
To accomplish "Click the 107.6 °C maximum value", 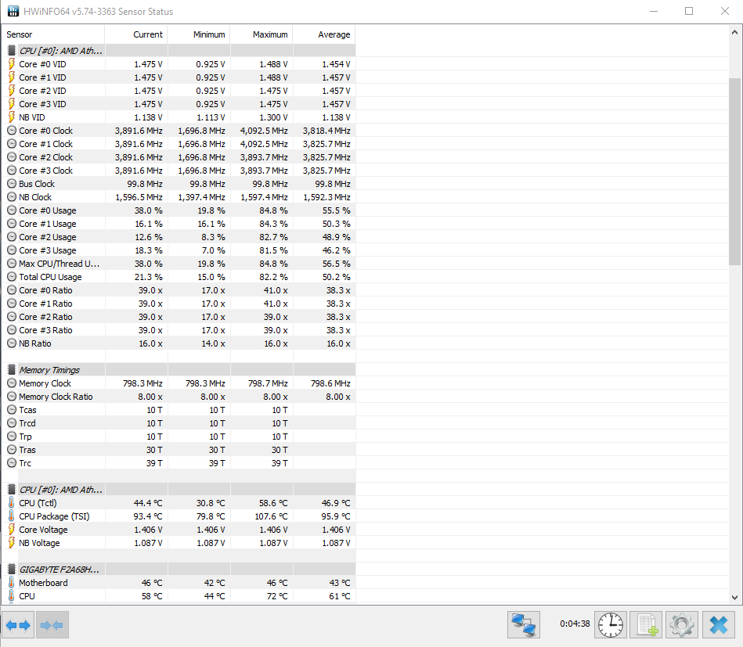I will pos(271,516).
